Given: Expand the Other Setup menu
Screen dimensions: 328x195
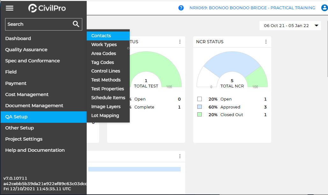Looking at the screenshot, I should tap(19, 128).
